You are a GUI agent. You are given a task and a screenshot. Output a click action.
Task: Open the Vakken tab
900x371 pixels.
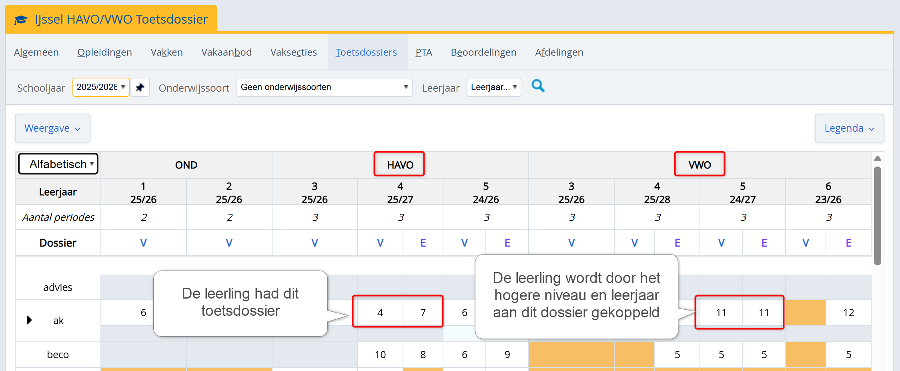point(166,52)
